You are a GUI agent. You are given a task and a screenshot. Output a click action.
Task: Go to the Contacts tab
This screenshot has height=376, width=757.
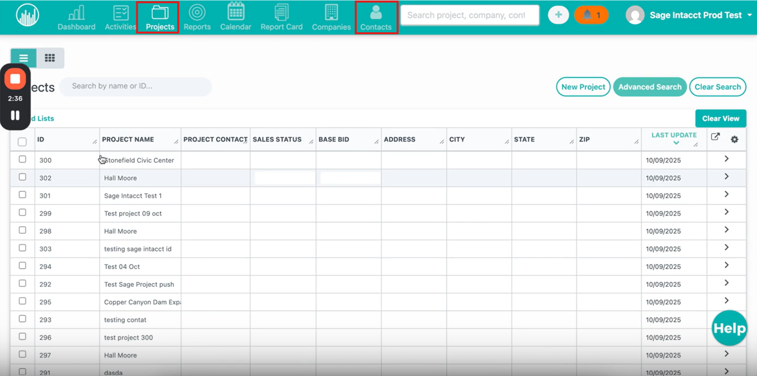point(376,18)
